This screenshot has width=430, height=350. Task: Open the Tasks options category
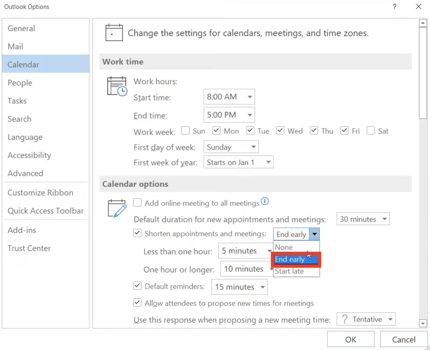(46, 101)
